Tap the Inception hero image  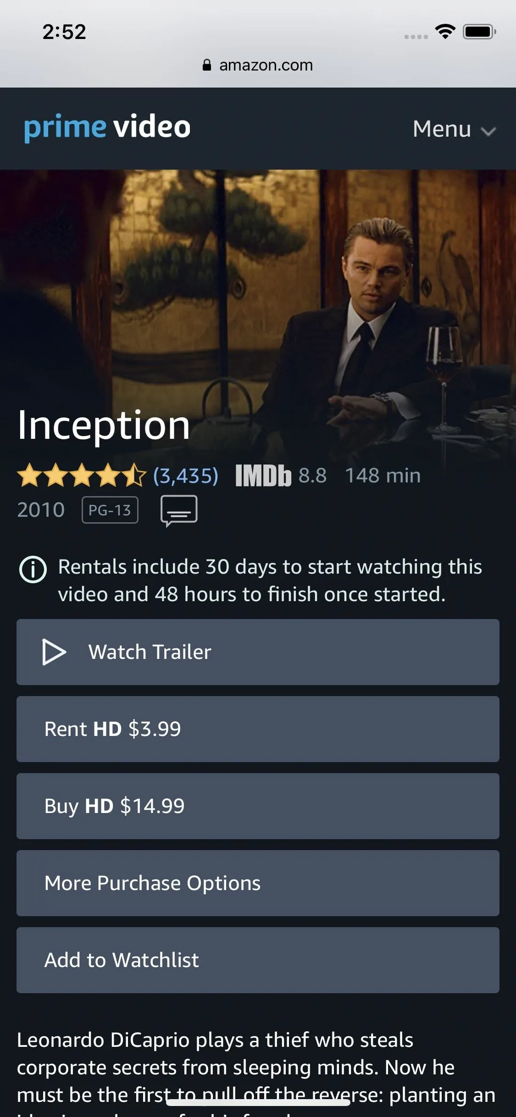[258, 284]
